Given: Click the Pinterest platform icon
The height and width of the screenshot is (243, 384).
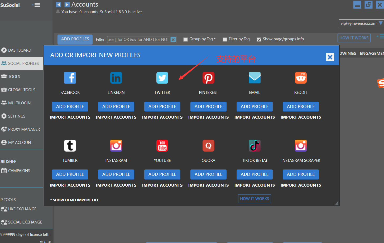Looking at the screenshot, I should [x=208, y=78].
